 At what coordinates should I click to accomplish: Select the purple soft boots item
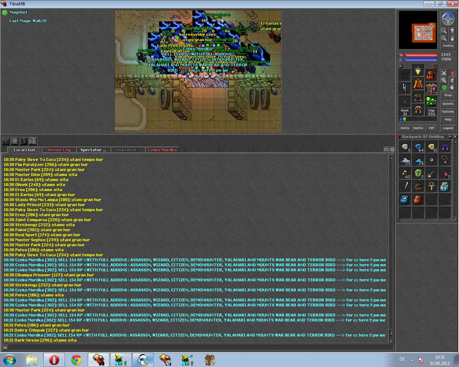coord(445,147)
